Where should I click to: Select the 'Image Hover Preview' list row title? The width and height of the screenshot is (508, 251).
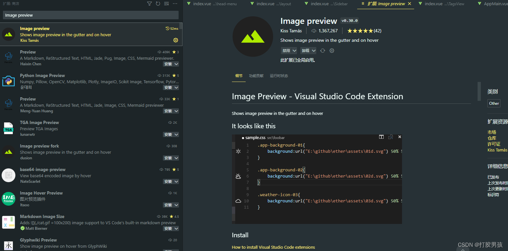pos(41,193)
